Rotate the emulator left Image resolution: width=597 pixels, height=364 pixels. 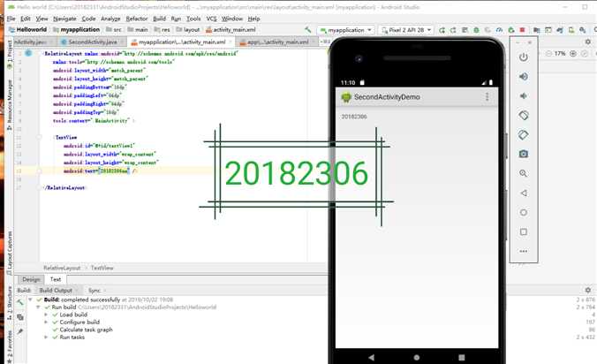tap(524, 116)
